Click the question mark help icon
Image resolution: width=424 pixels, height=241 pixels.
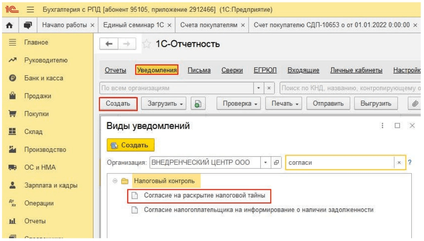[410, 162]
